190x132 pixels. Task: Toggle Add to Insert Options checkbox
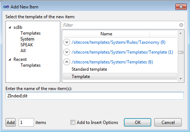(x=73, y=123)
